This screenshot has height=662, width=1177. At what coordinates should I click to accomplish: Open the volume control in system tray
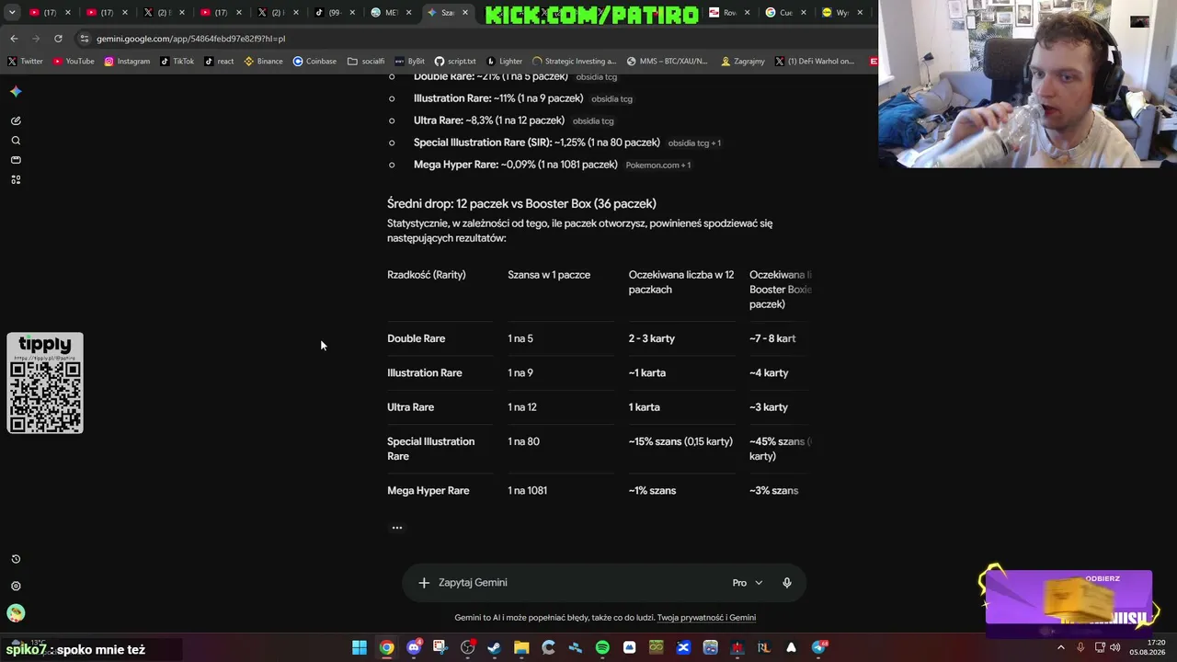coord(1114,647)
